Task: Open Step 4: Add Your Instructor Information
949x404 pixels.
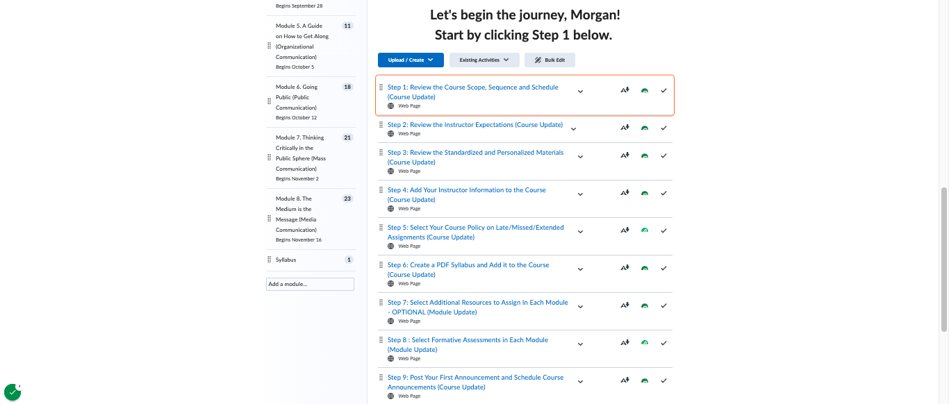Action: tap(467, 195)
